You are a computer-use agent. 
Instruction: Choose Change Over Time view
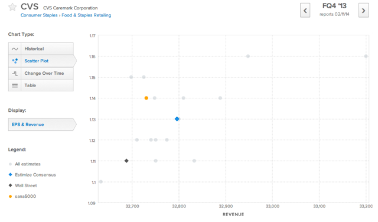[41, 73]
